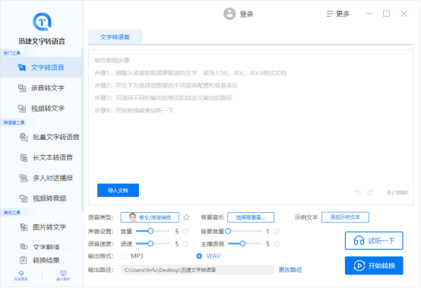421x288 pixels.
Task: Click the 更改路径 link
Action: tap(290, 270)
